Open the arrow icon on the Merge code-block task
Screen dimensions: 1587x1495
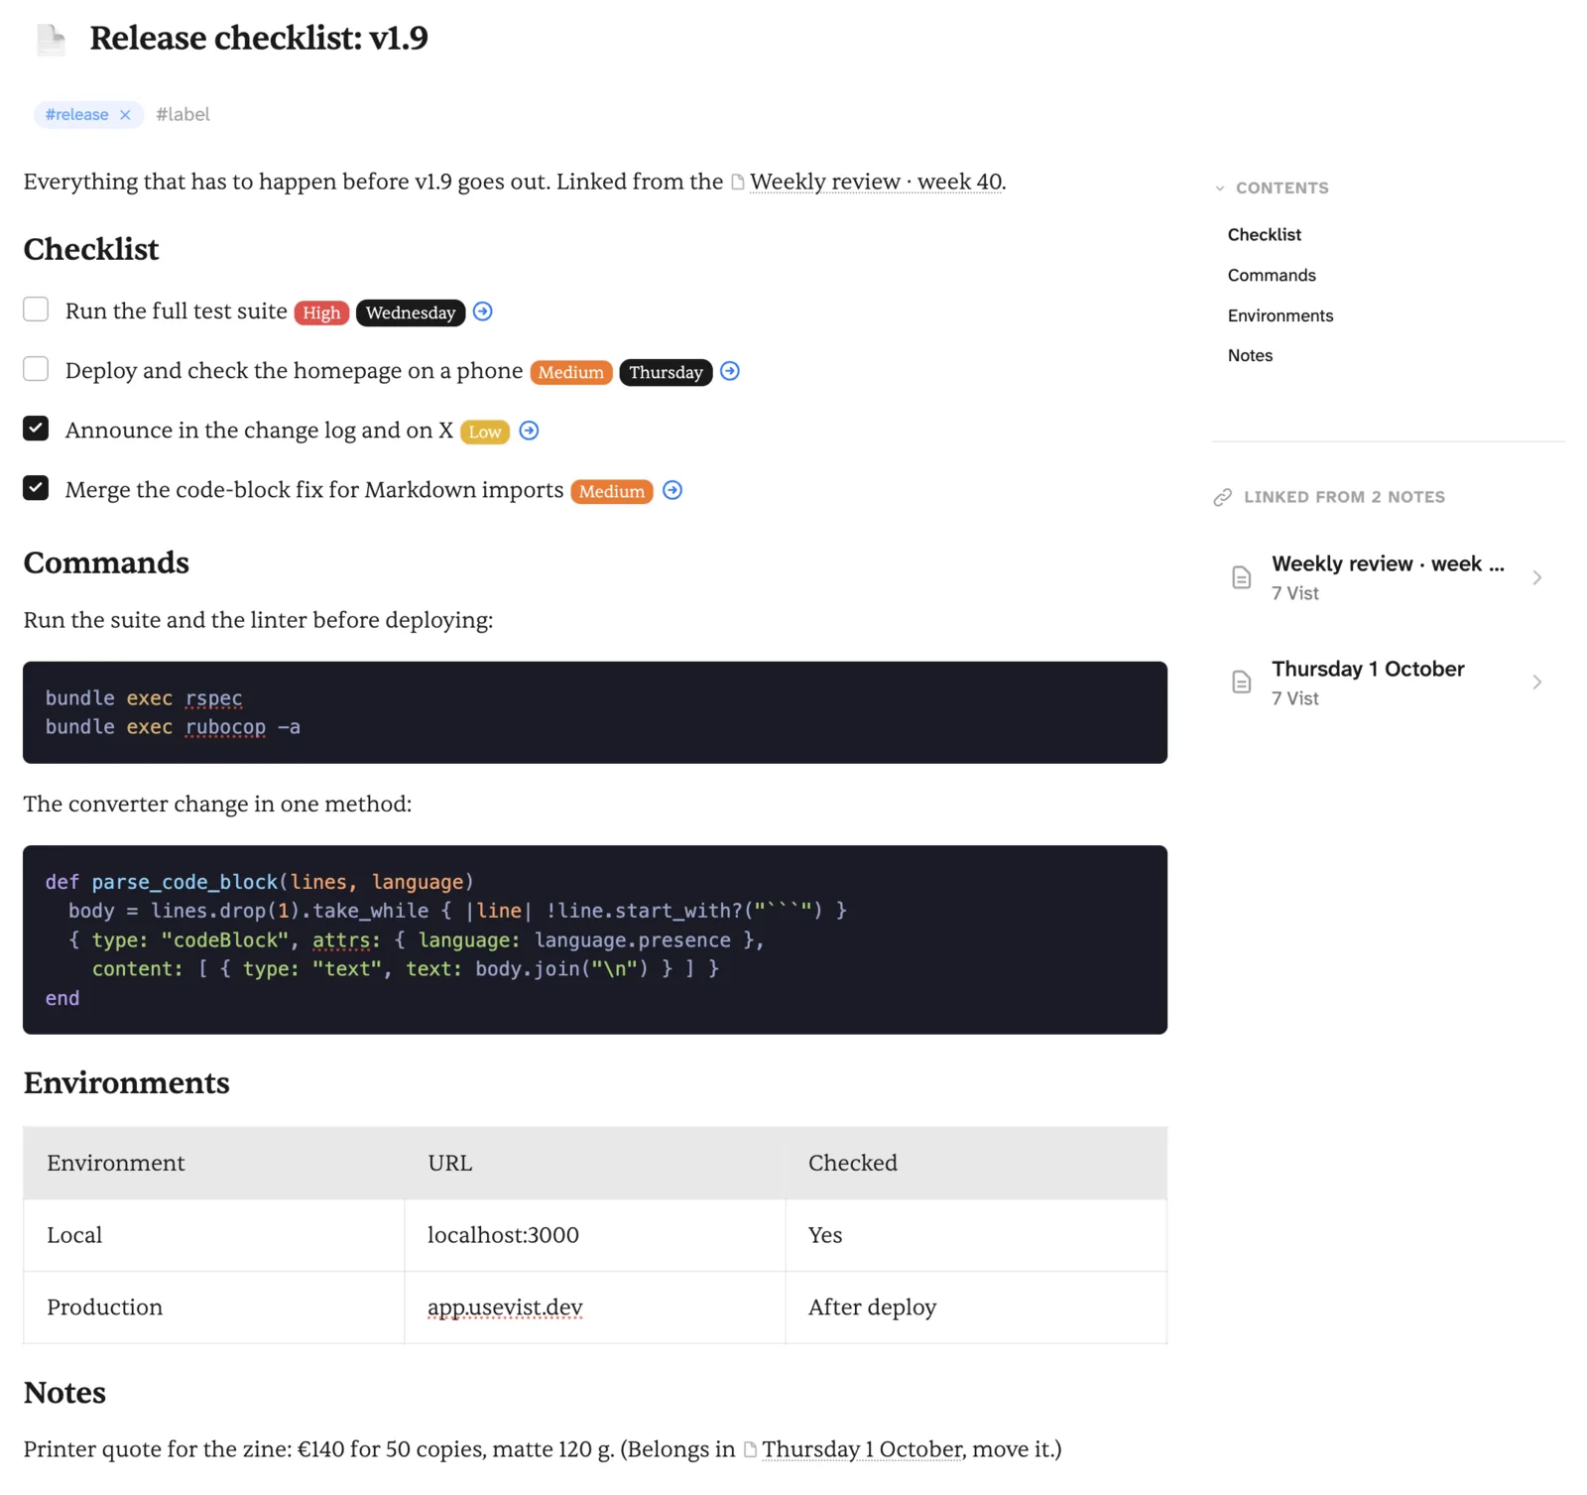(x=672, y=490)
